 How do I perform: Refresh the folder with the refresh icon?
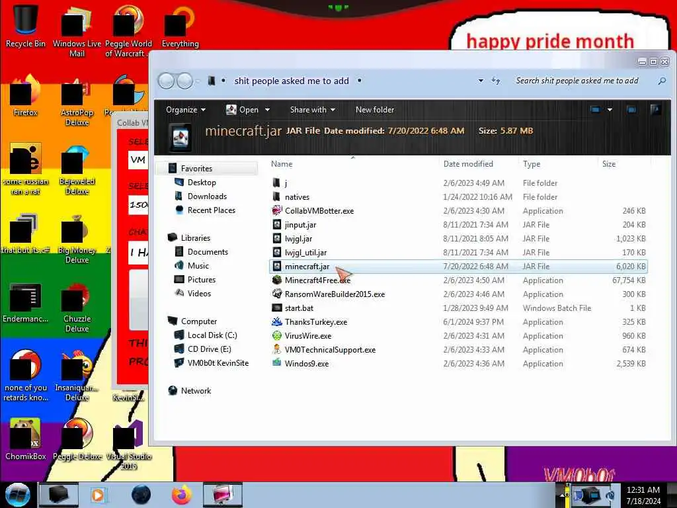tap(496, 81)
